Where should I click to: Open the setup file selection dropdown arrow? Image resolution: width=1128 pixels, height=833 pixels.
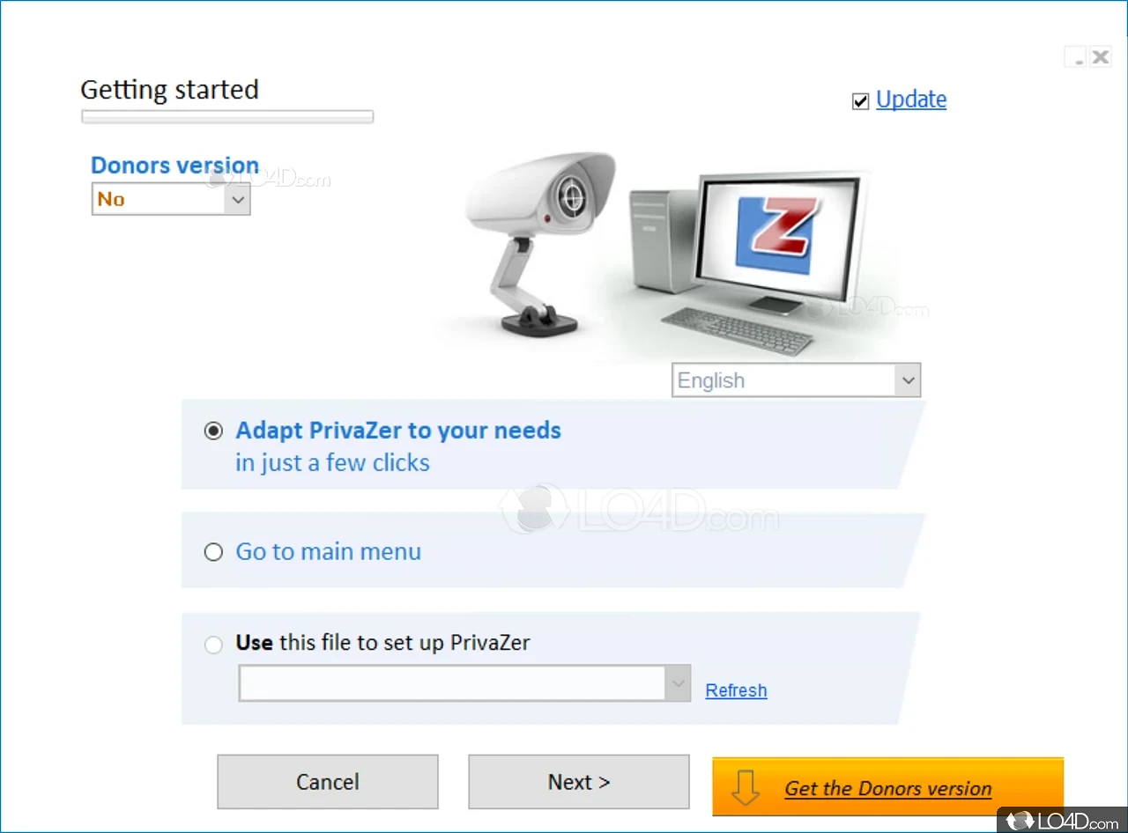[x=678, y=683]
